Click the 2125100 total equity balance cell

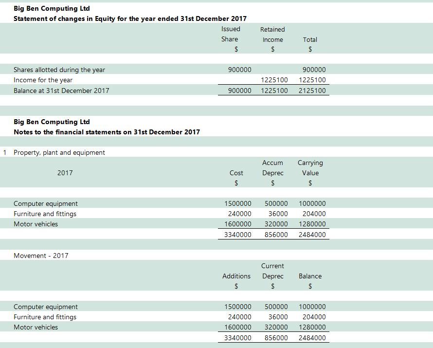click(x=312, y=91)
